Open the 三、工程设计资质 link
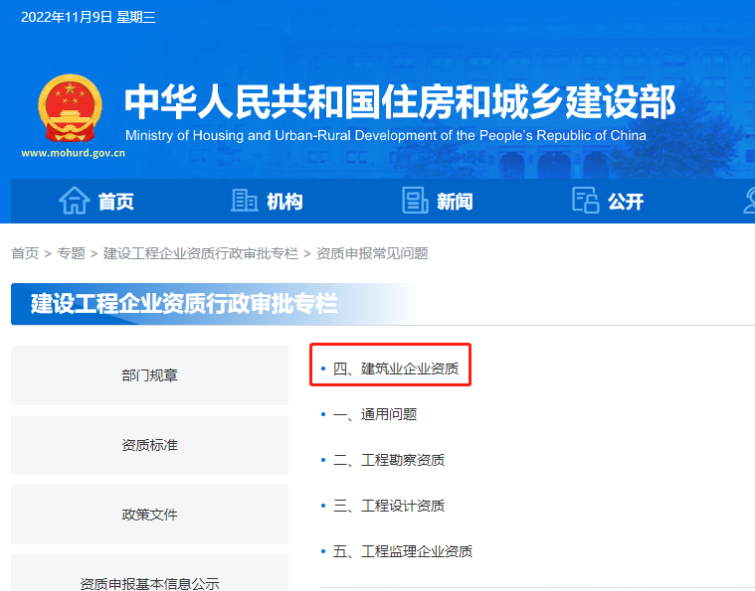755x591 pixels. point(389,506)
